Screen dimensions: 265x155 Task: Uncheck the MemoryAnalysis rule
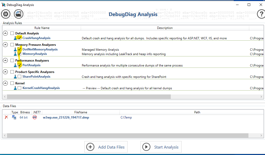(19, 54)
